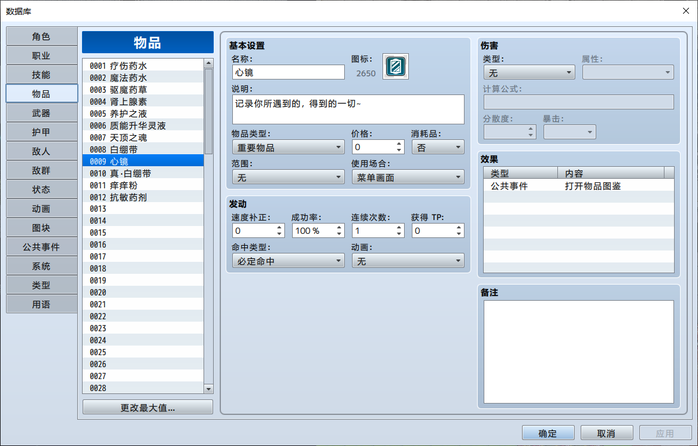Click the 公共事件 effect row
Viewport: 698px width, 446px height.
tap(579, 186)
